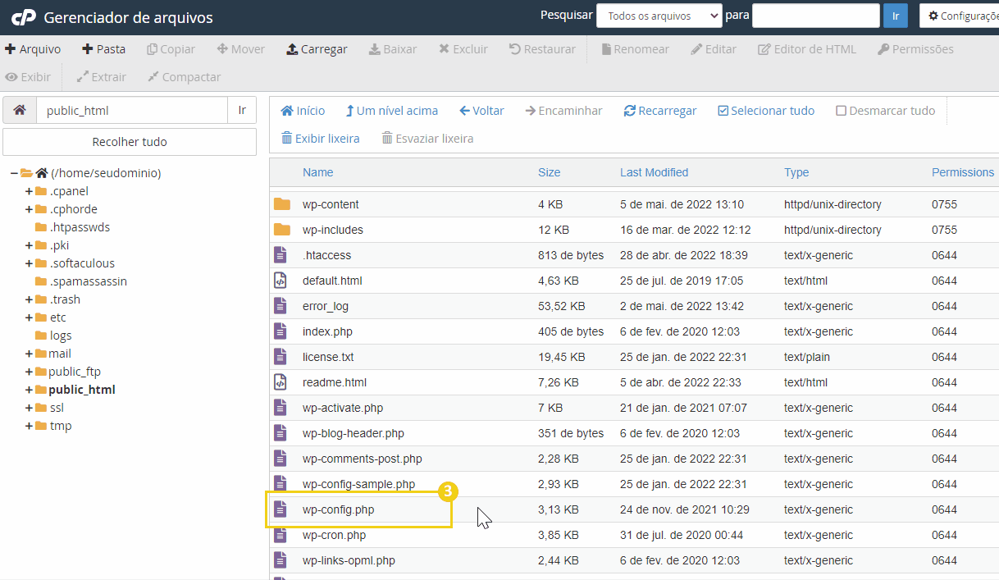Image resolution: width=999 pixels, height=580 pixels.
Task: Click Esvaziar lixeira
Action: (427, 139)
